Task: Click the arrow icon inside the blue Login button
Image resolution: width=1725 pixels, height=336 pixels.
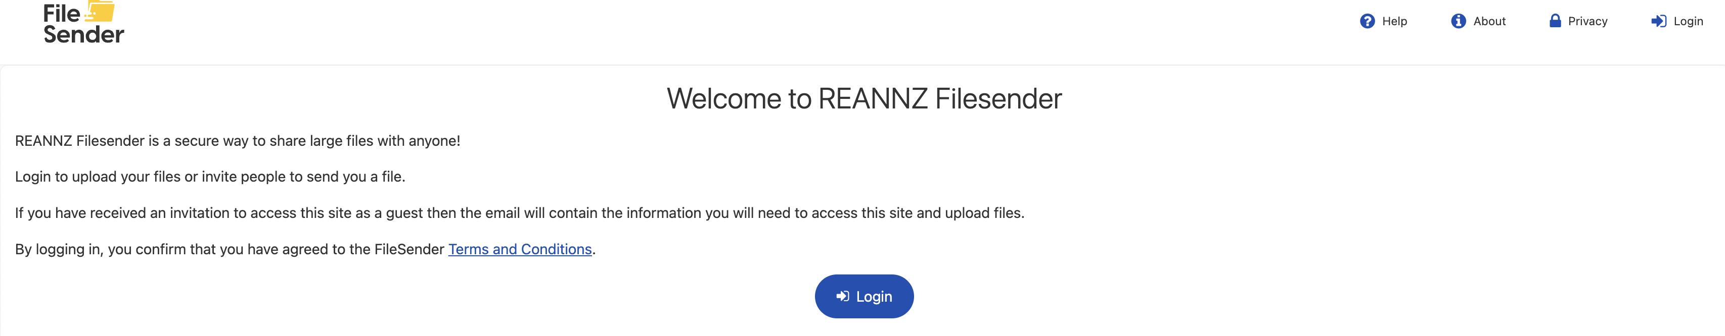Action: click(843, 296)
